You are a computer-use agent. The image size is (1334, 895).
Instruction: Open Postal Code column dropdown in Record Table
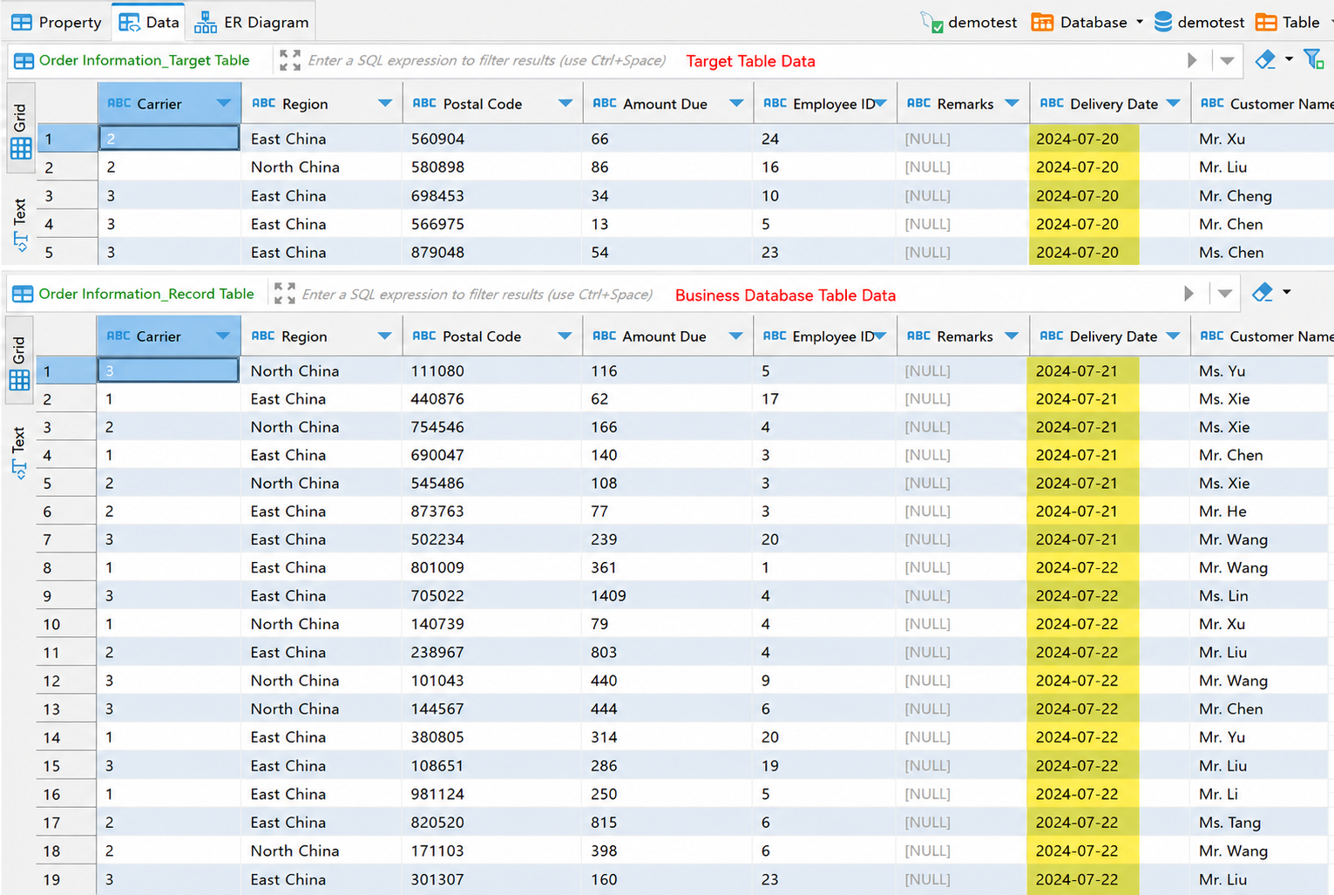coord(565,336)
